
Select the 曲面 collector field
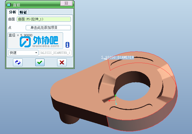(44, 19)
